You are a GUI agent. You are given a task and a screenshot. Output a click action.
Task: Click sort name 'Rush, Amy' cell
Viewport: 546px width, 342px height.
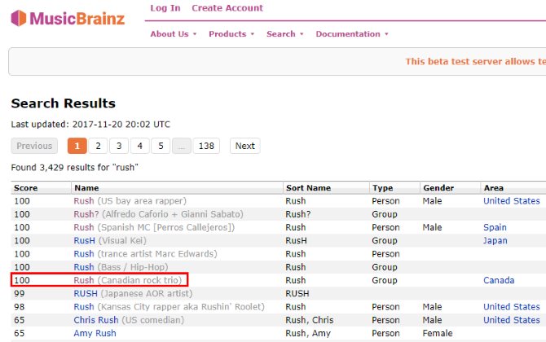308,333
